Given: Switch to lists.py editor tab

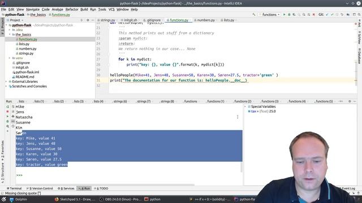Looking at the screenshot, I should pyautogui.click(x=229, y=20).
